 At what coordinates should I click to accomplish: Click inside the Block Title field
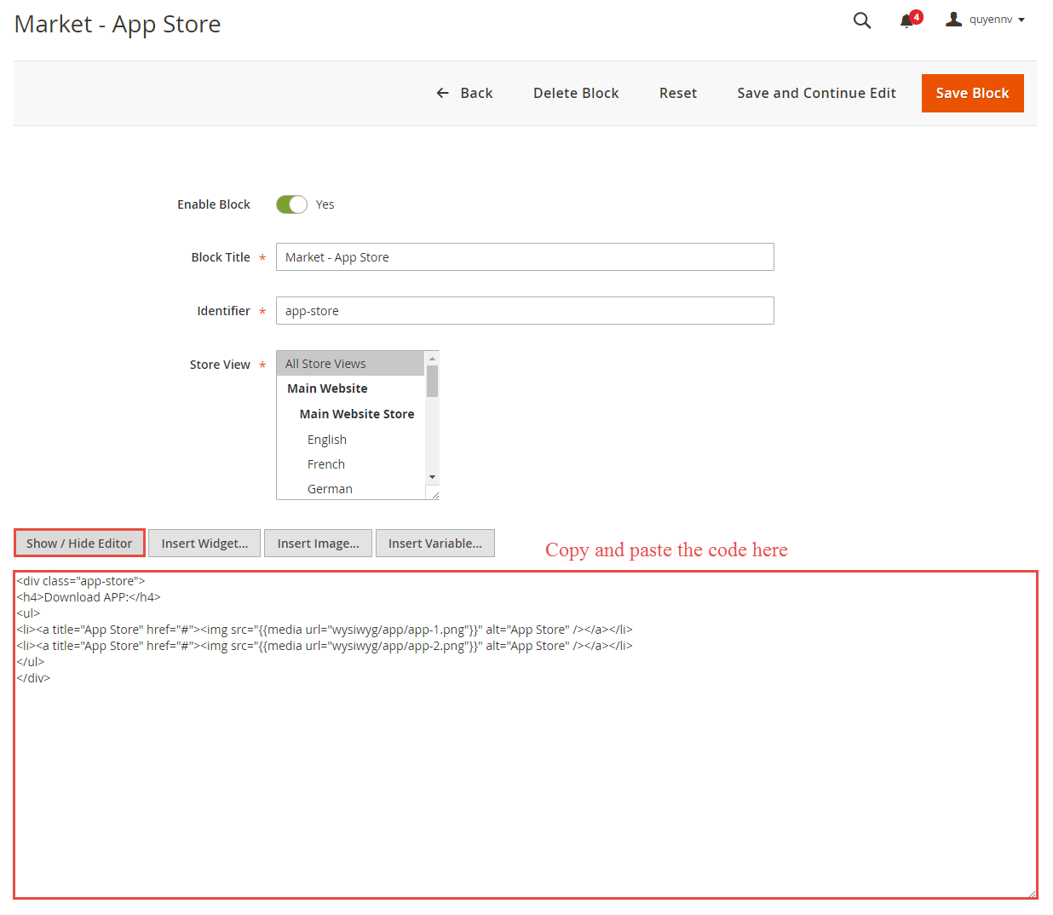[525, 257]
